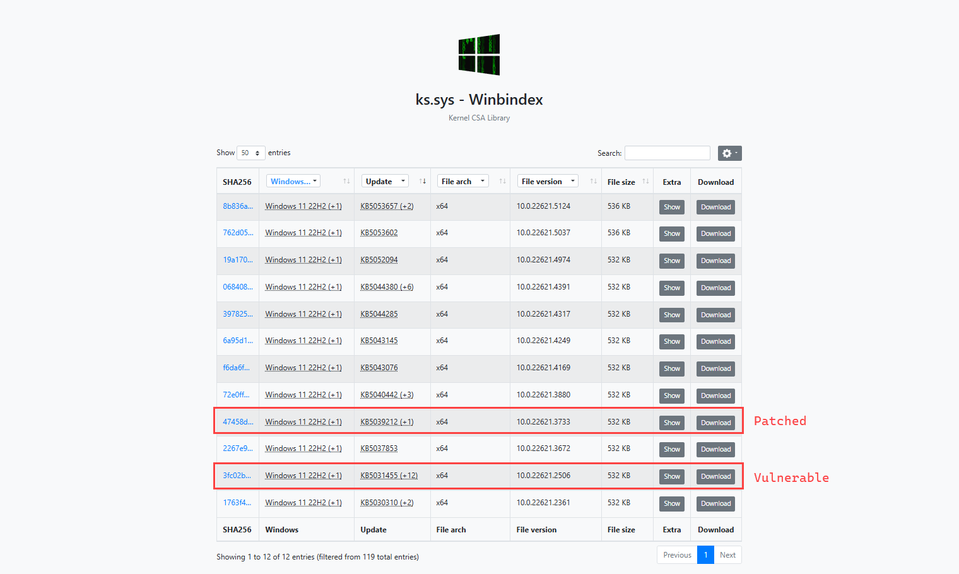
Task: Open hash link 19a170...
Action: 238,260
